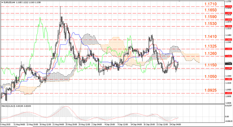Click the 1.0835 value on price scale
Image resolution: width=233 pixels, height=127 pixels.
click(229, 103)
